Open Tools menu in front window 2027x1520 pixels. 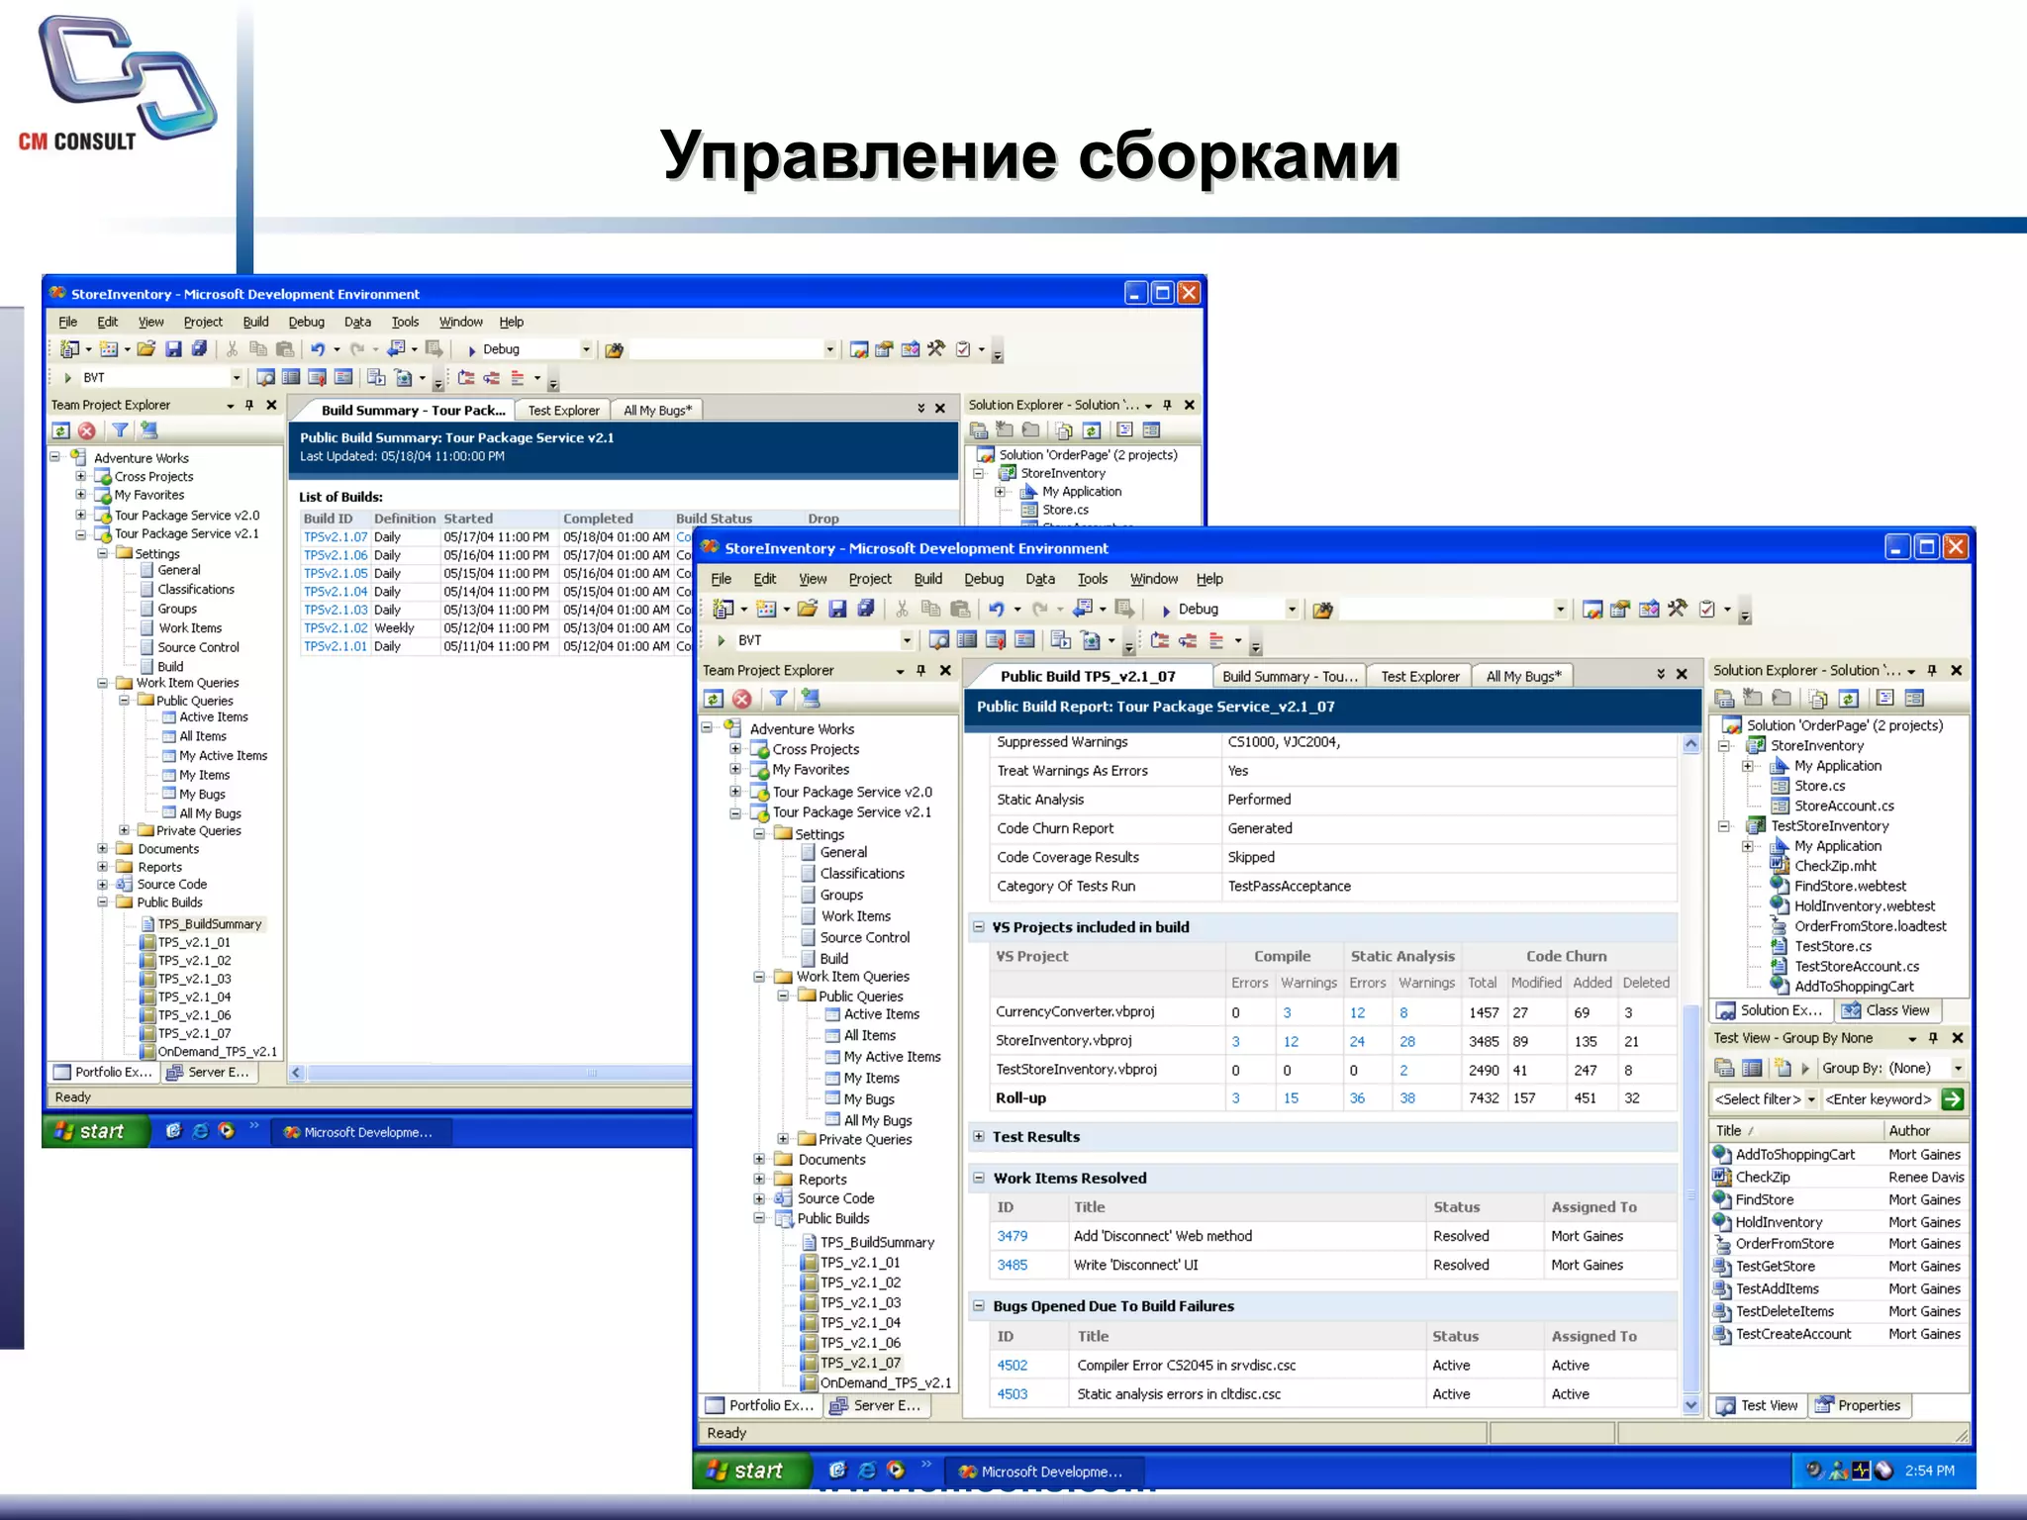point(1093,579)
